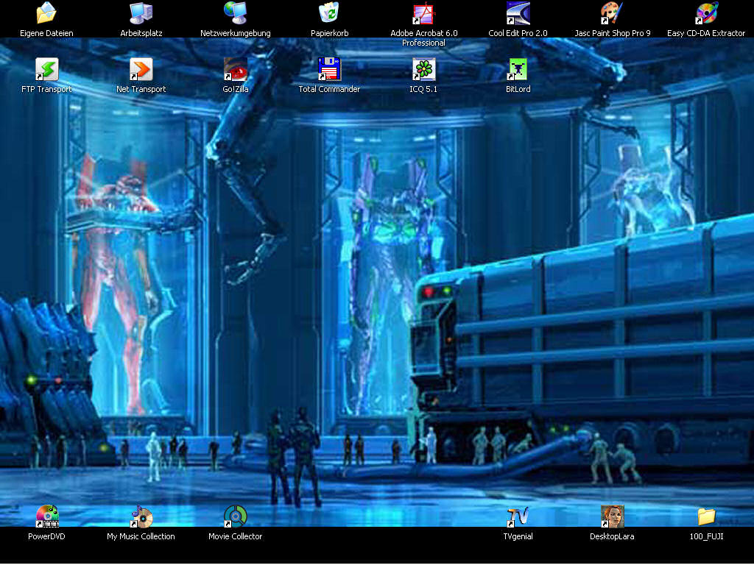Click the Arbeitsplatz computer icon

[141, 13]
